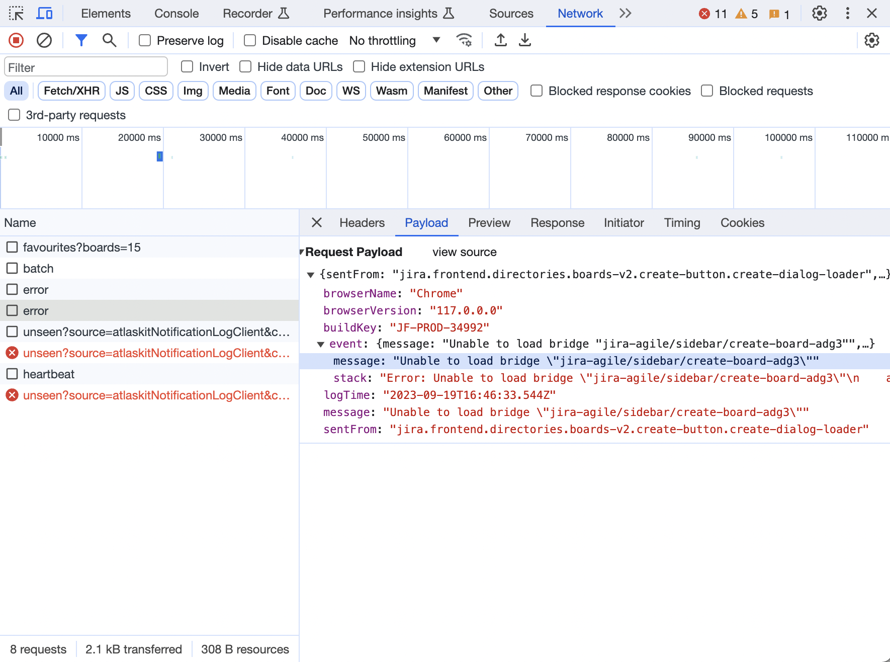This screenshot has width=890, height=662.
Task: Enable Preserve log checkbox
Action: click(145, 40)
